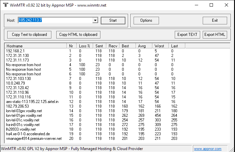Select the aes-static-113.195.22.125.airtel.in row
The image size is (235, 152).
(x=95, y=102)
